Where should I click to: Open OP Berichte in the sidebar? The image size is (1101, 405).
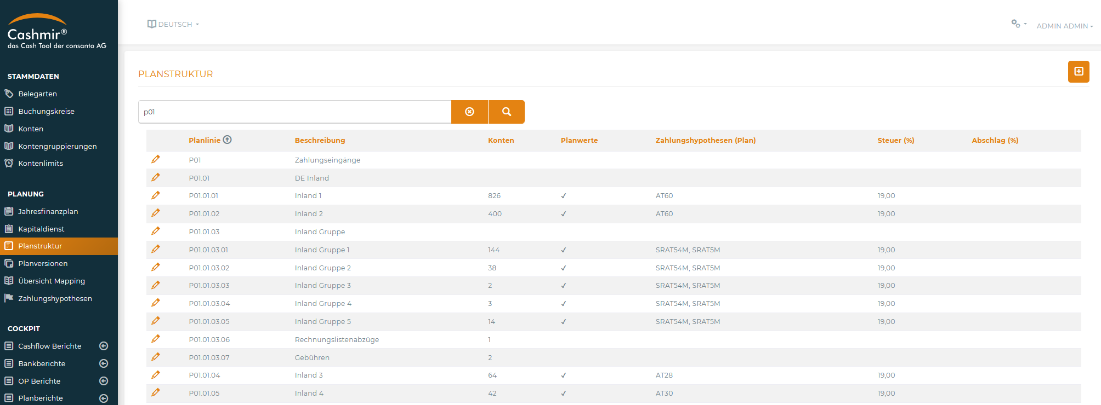(39, 381)
